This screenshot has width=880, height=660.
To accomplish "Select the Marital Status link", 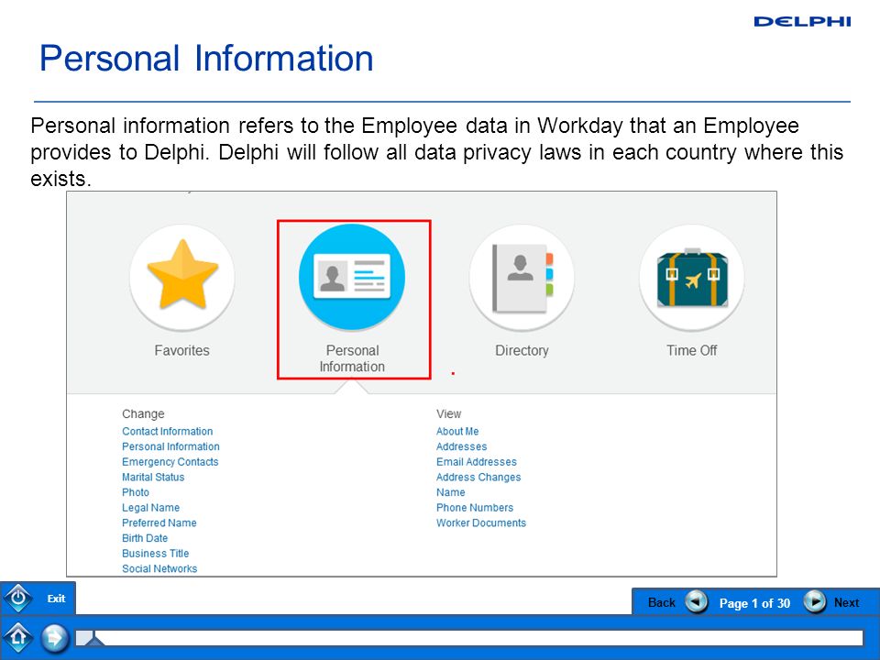I will click(x=153, y=477).
